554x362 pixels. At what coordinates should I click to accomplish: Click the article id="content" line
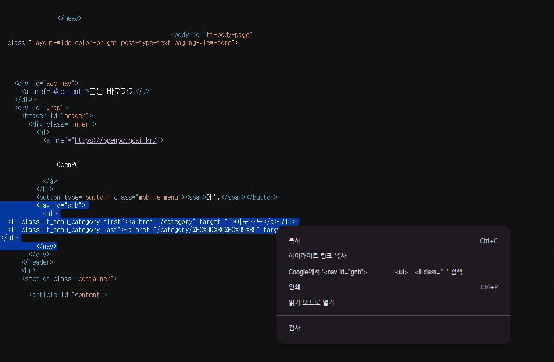(x=68, y=295)
